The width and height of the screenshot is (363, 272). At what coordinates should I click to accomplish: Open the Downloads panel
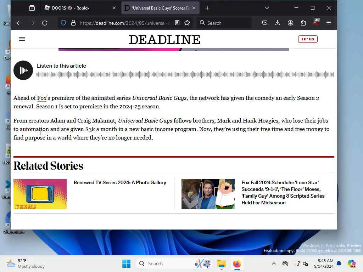[277, 23]
